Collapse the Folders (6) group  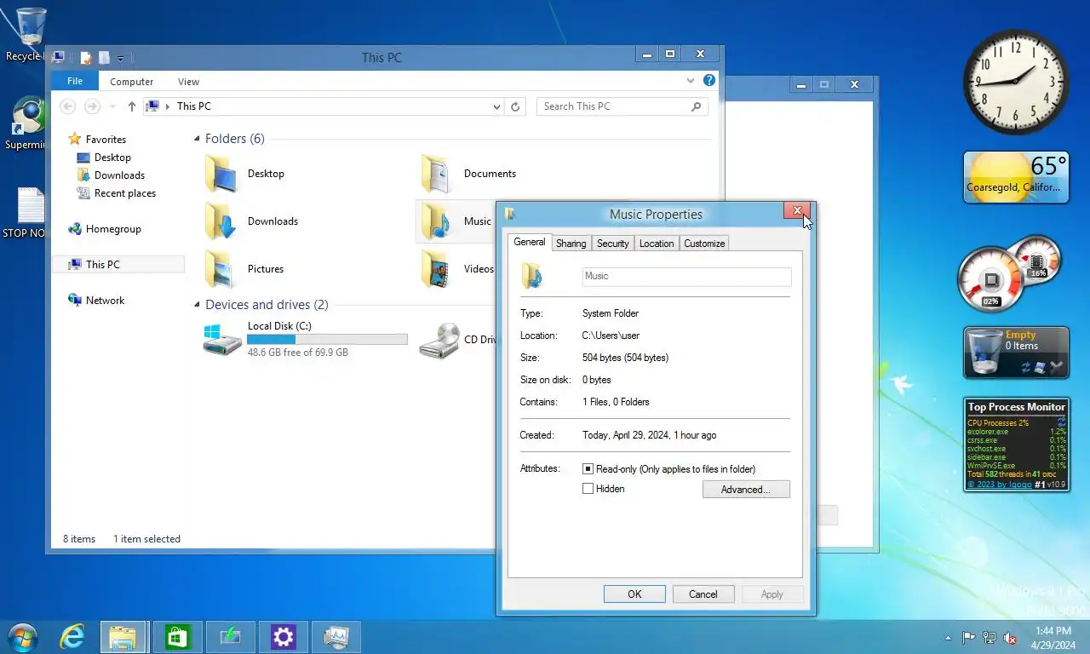198,139
